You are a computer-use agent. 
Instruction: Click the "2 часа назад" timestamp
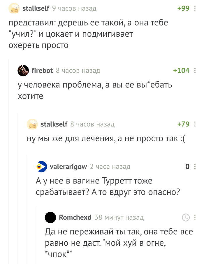(110, 167)
